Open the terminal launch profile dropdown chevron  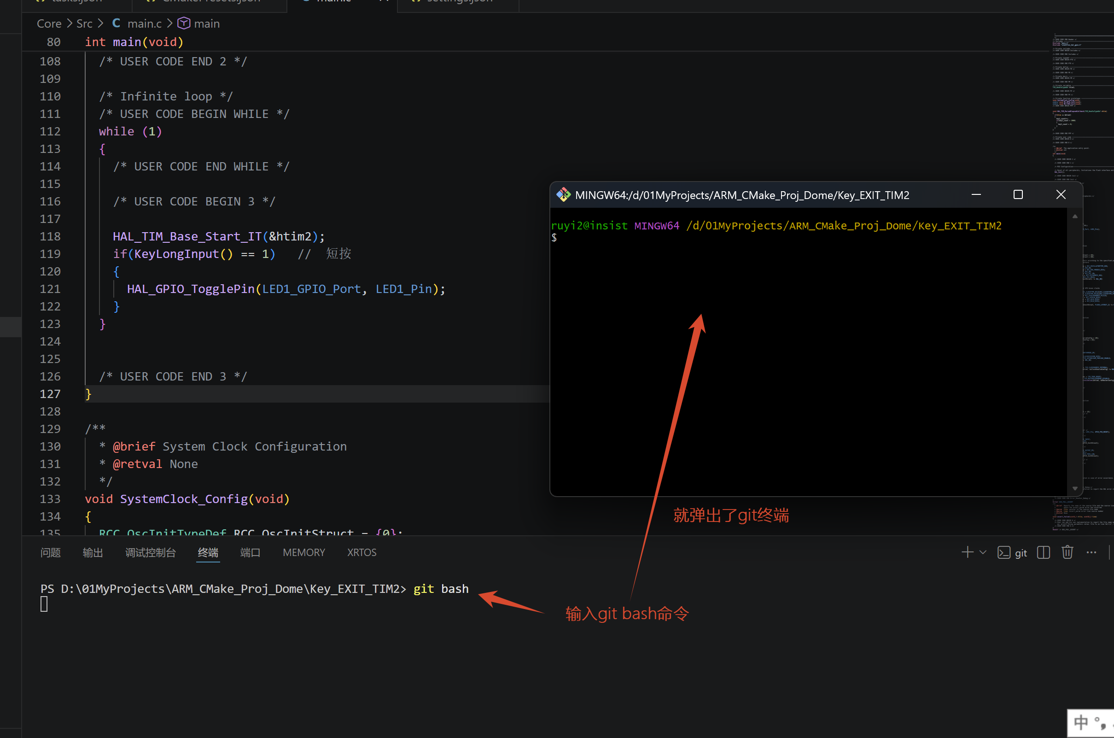coord(983,552)
